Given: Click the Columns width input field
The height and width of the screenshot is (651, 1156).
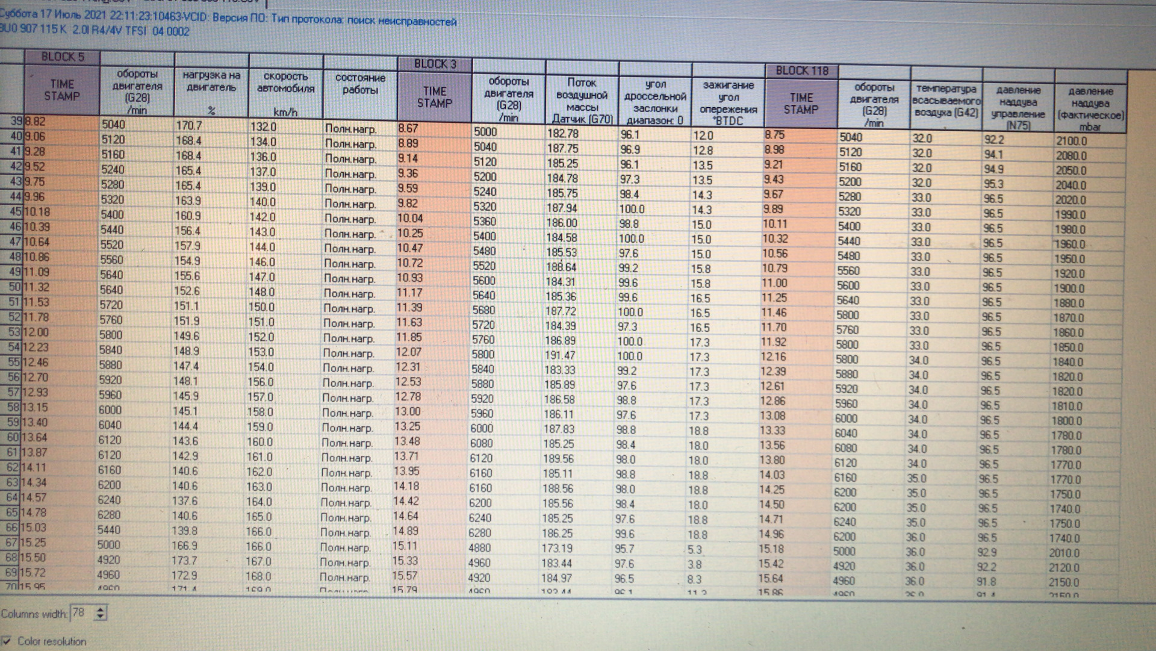Looking at the screenshot, I should tap(81, 613).
